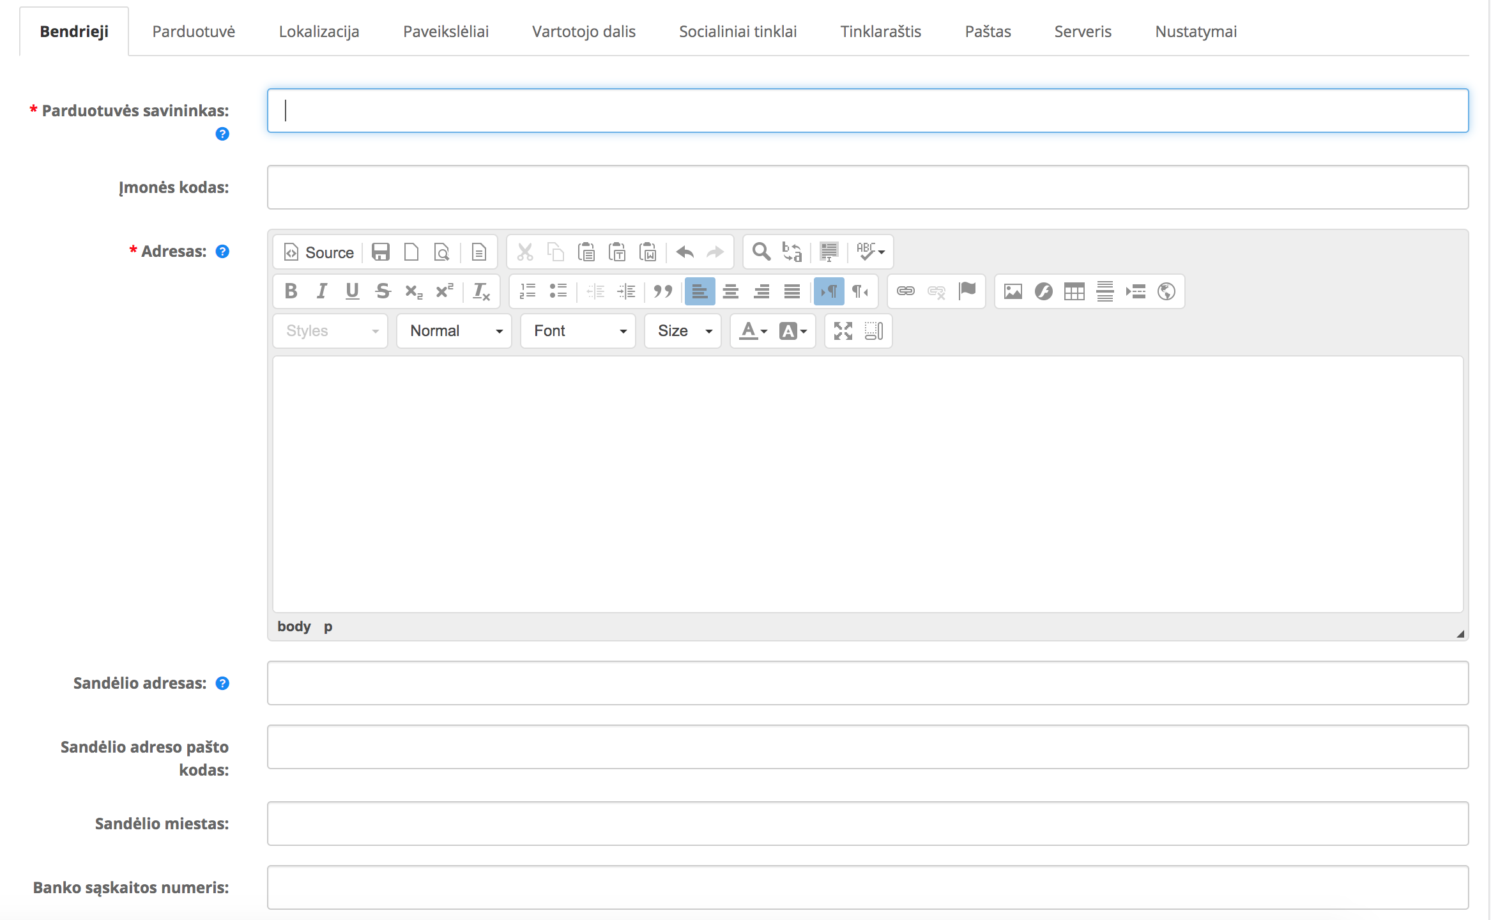The image size is (1491, 920).
Task: Maximize the editor
Action: tap(843, 331)
